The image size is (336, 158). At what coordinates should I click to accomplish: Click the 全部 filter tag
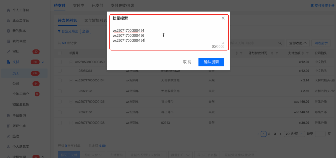85,31
